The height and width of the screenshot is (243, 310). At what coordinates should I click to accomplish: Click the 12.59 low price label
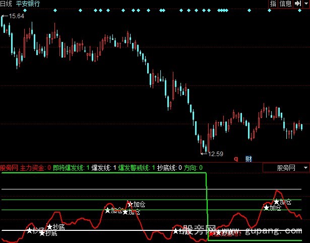[x=214, y=154]
